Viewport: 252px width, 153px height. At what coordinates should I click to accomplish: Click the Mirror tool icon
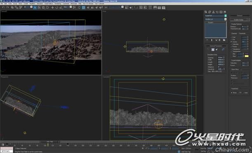127,7
